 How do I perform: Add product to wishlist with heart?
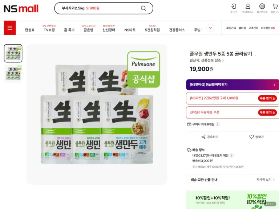[x=256, y=137]
